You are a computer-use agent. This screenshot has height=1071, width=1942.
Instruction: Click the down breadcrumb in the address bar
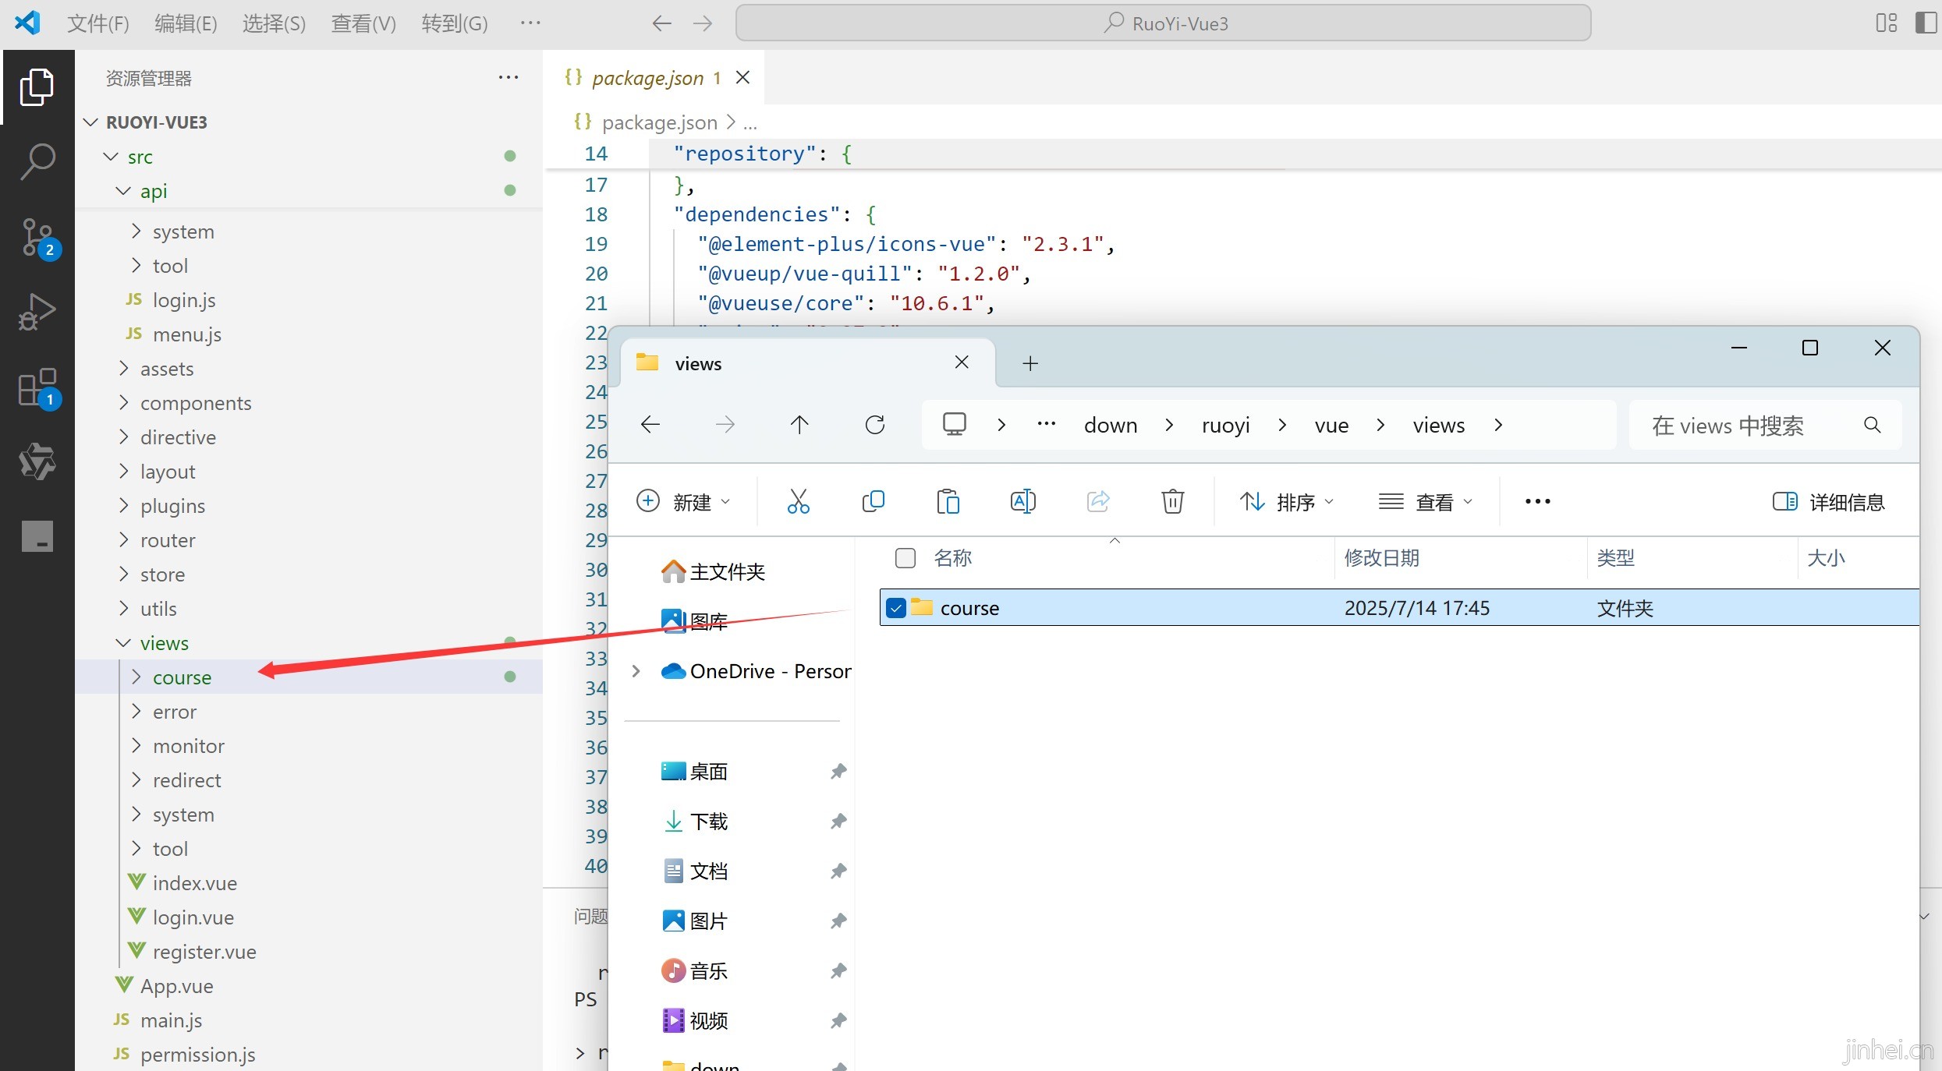(x=1111, y=426)
